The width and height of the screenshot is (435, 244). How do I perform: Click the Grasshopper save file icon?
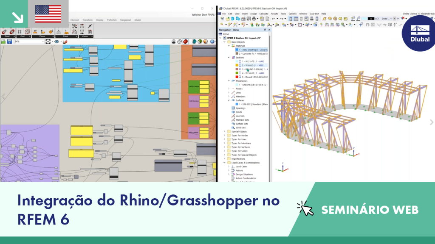click(x=9, y=42)
